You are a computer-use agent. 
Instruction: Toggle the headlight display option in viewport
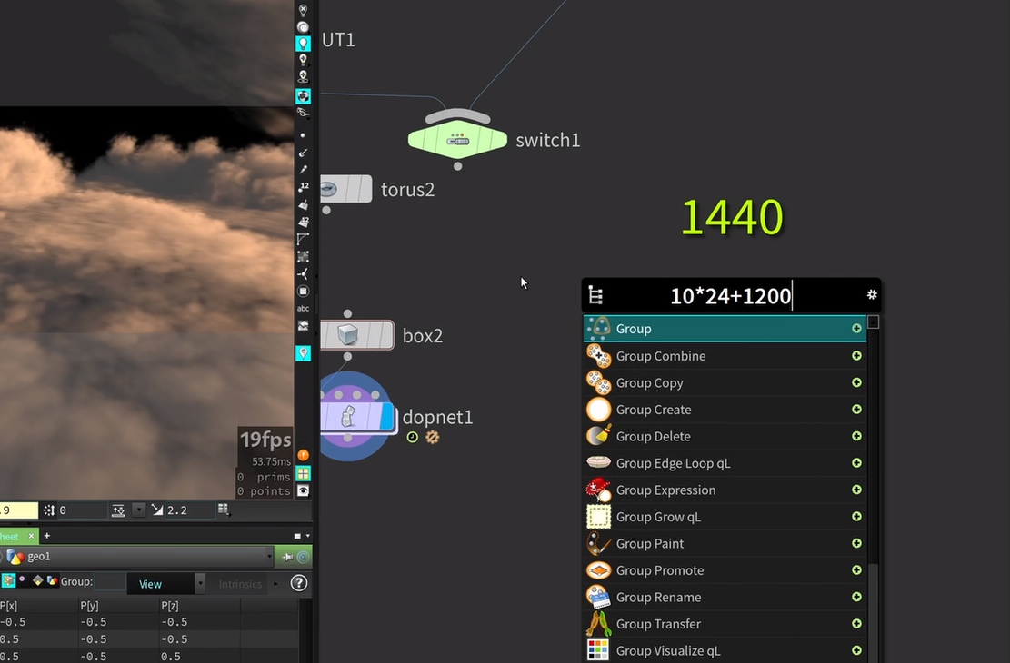coord(303,43)
